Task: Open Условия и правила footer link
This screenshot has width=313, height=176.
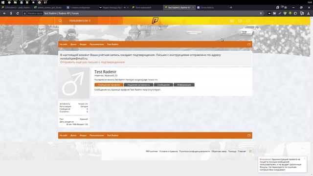Action: [168, 151]
